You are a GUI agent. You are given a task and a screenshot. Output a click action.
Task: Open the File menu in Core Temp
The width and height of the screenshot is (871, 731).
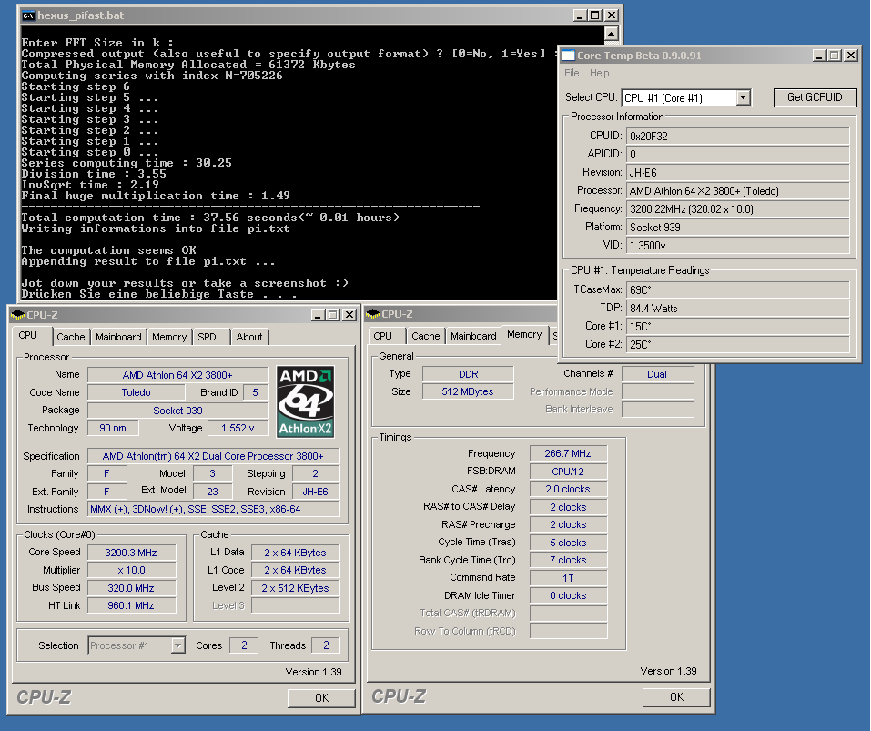point(572,73)
